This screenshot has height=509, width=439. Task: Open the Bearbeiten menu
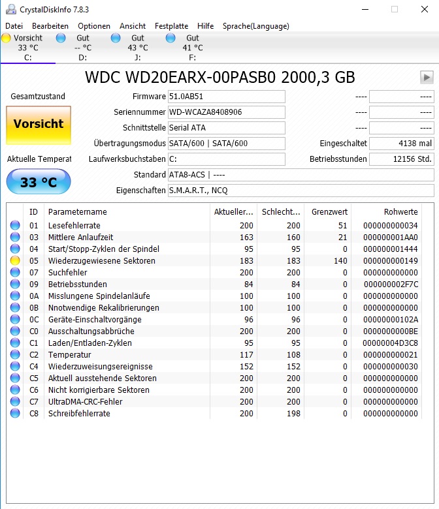[x=50, y=26]
